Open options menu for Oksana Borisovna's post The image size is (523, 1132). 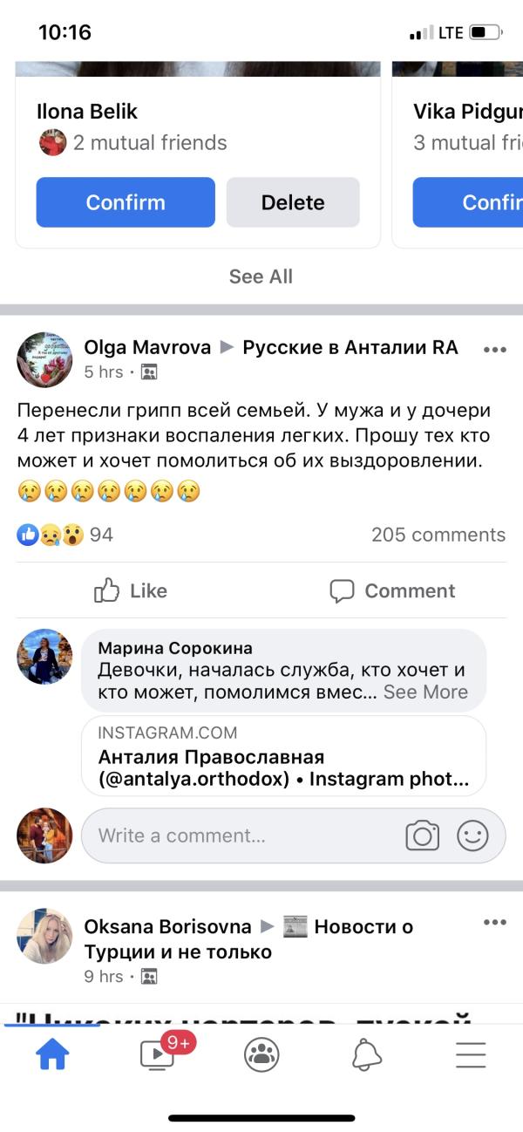pyautogui.click(x=494, y=923)
